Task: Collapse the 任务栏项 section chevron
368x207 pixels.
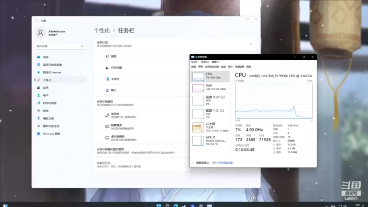Action: pyautogui.click(x=251, y=44)
